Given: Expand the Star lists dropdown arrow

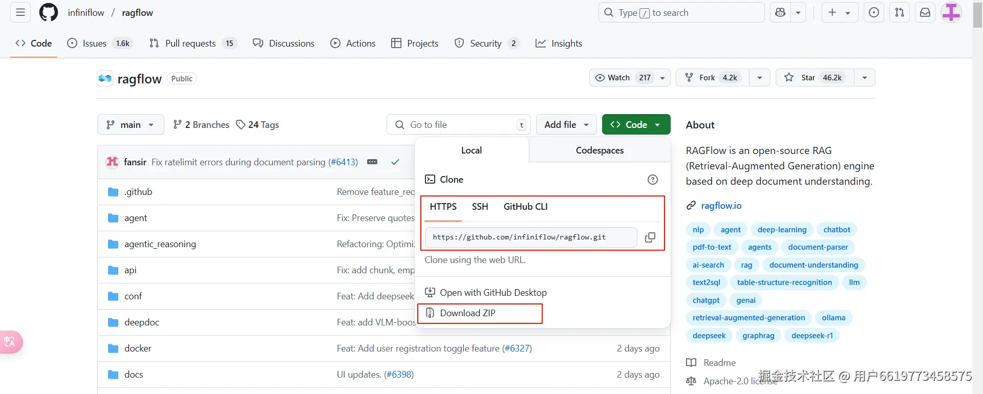Looking at the screenshot, I should pos(865,78).
